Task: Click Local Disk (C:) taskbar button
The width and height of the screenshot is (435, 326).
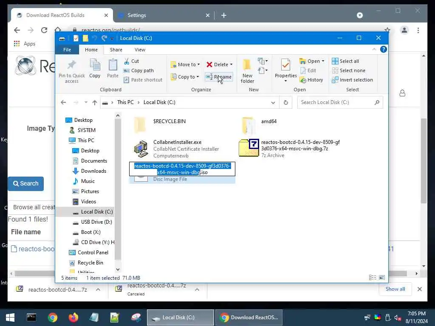Action: 180,318
